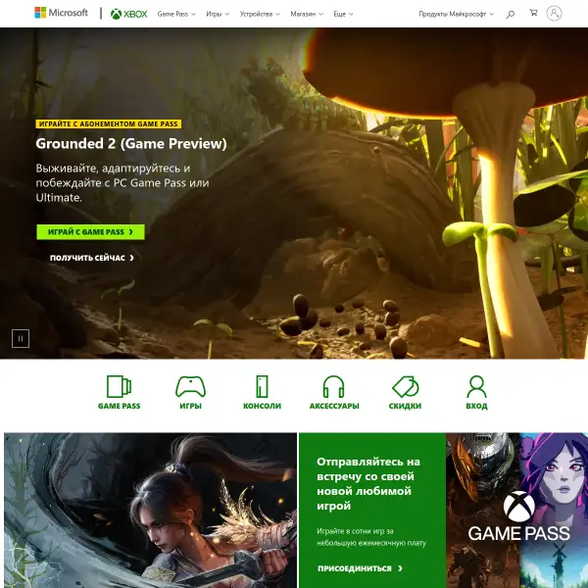Expand the Еще menu

(343, 14)
